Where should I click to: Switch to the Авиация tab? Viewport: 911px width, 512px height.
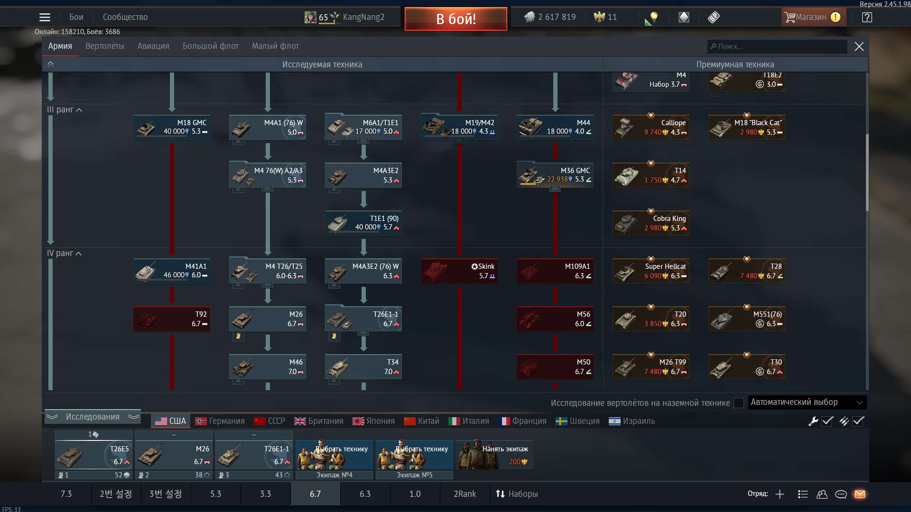tap(153, 46)
